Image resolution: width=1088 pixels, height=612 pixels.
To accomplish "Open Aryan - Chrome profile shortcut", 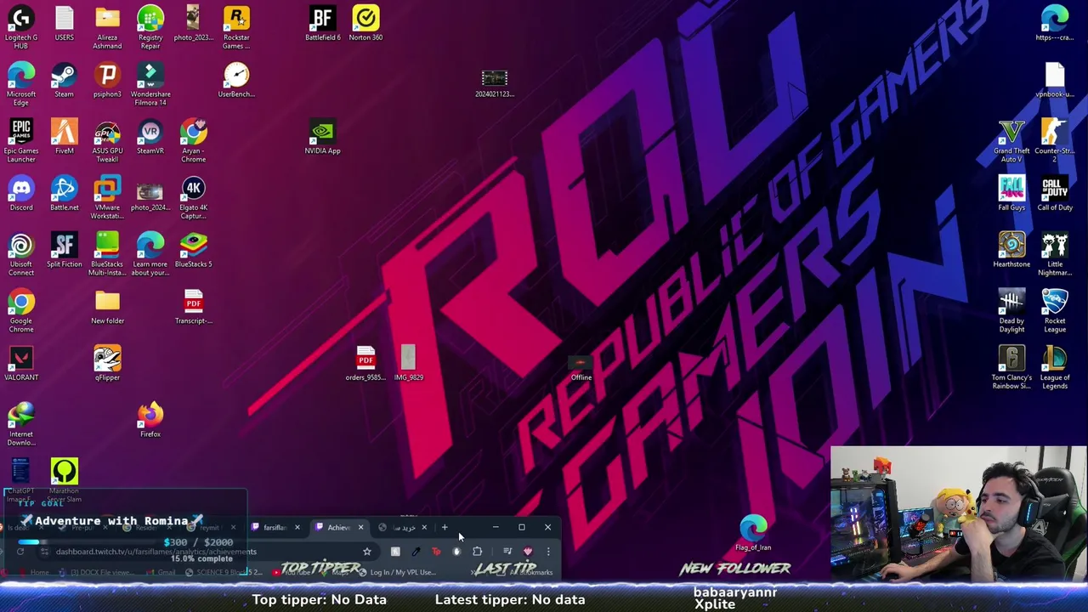I will [x=193, y=141].
